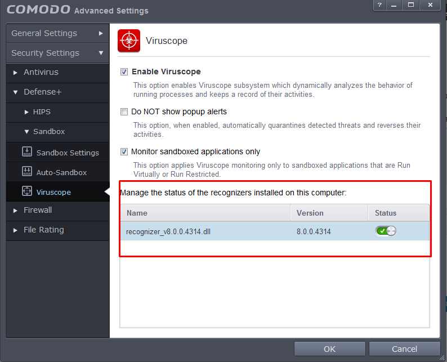Click the Status column header
The height and width of the screenshot is (362, 447).
(x=399, y=213)
